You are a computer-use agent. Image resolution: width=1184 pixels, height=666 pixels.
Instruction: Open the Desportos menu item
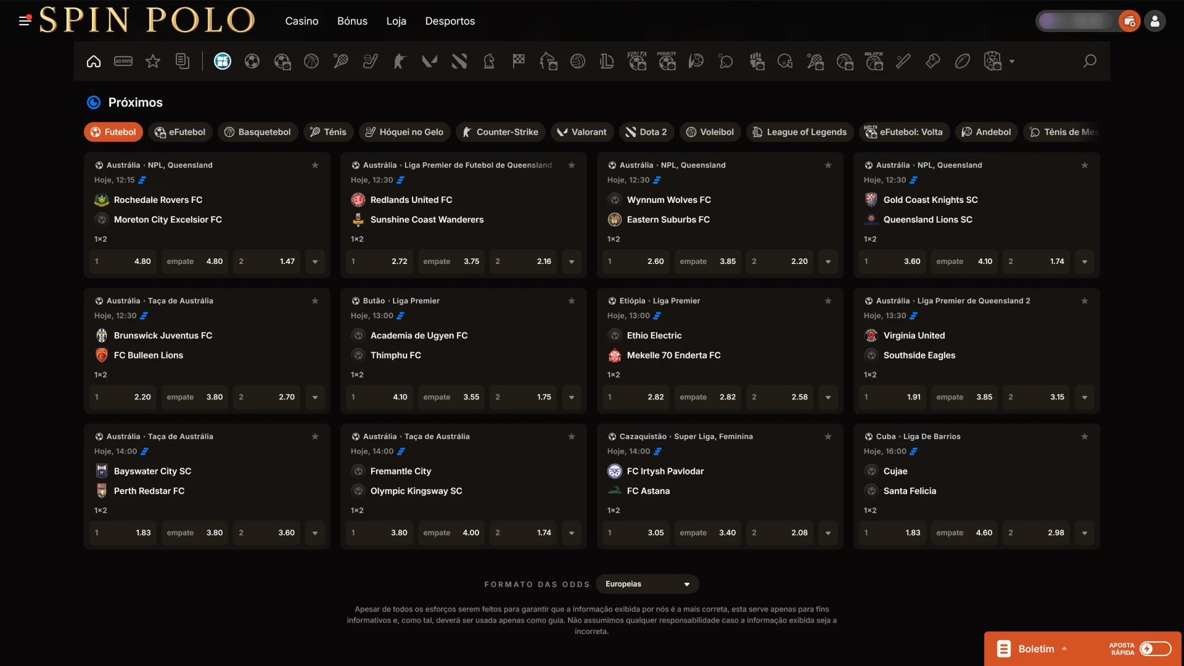coord(450,21)
